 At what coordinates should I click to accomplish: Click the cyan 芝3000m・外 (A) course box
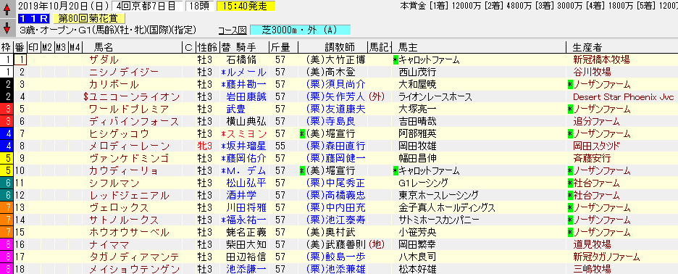coord(300,30)
